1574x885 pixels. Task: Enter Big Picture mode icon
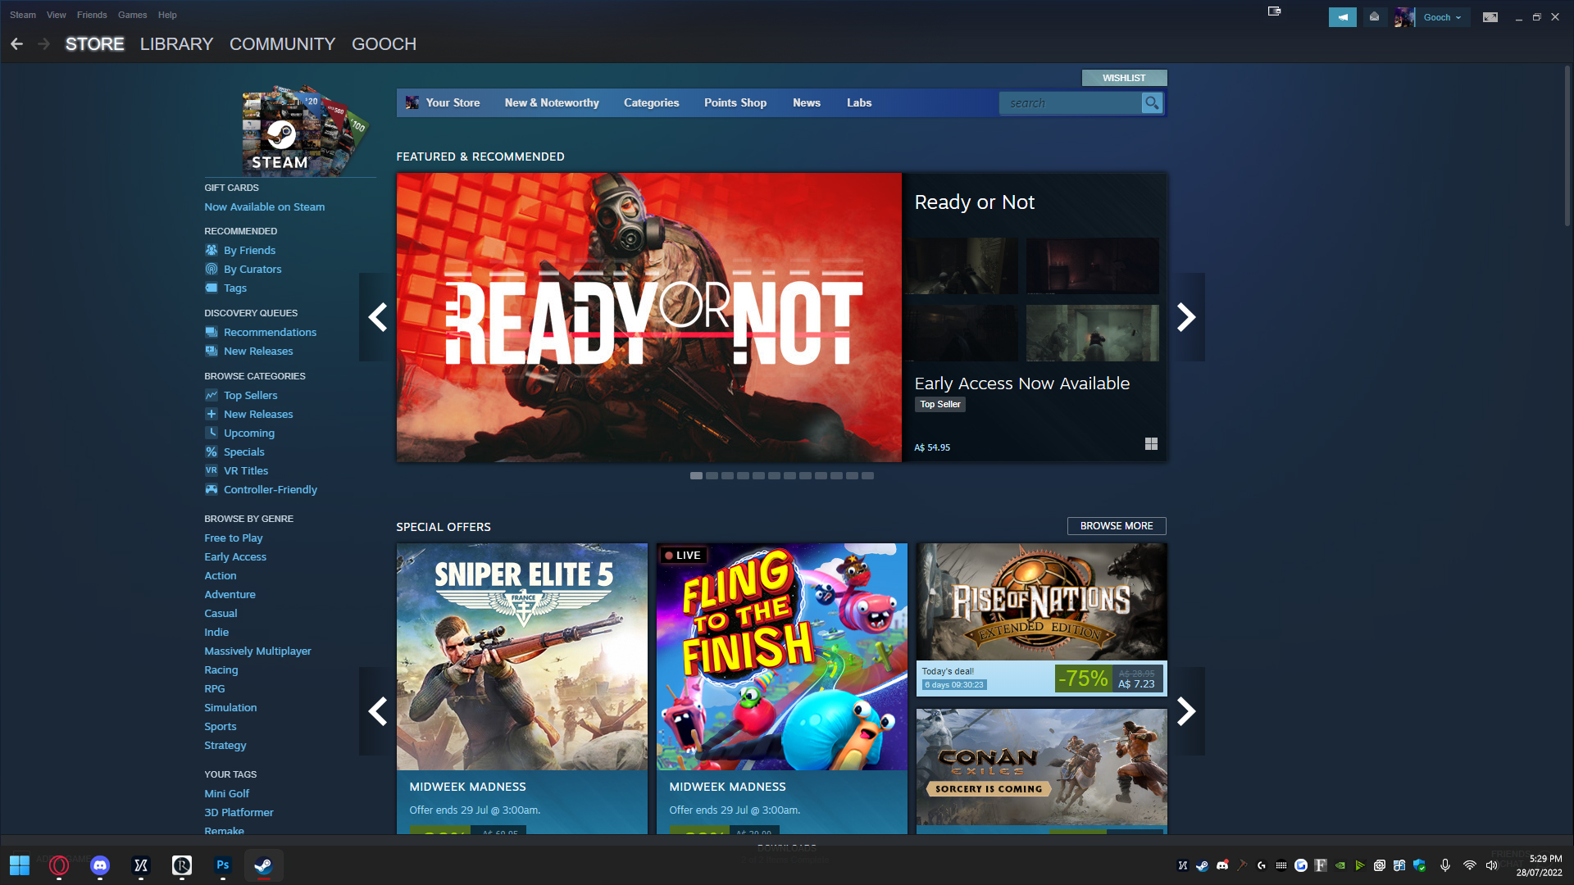(1490, 17)
